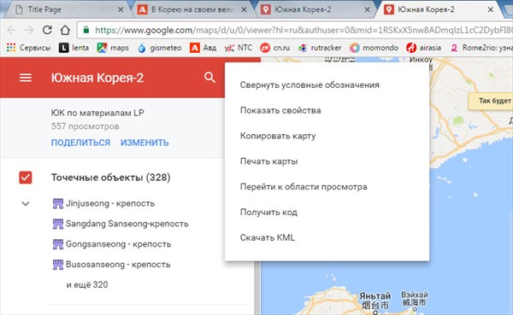Open the NTC bookmark

click(239, 48)
